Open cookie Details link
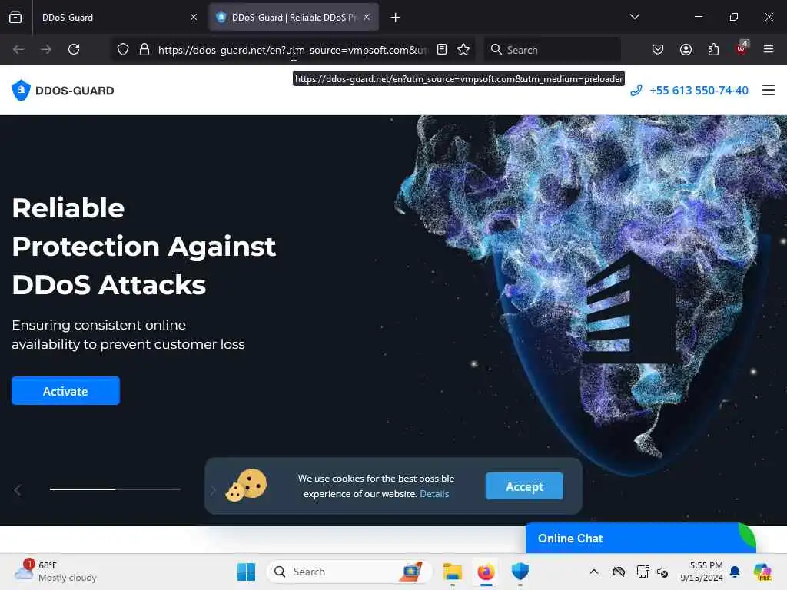Screen dimensions: 787x590 pos(435,494)
